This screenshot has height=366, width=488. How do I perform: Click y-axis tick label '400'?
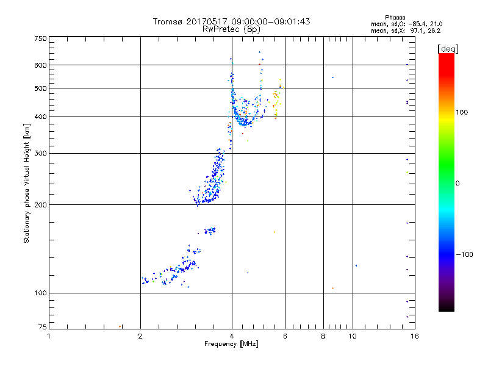[40, 117]
